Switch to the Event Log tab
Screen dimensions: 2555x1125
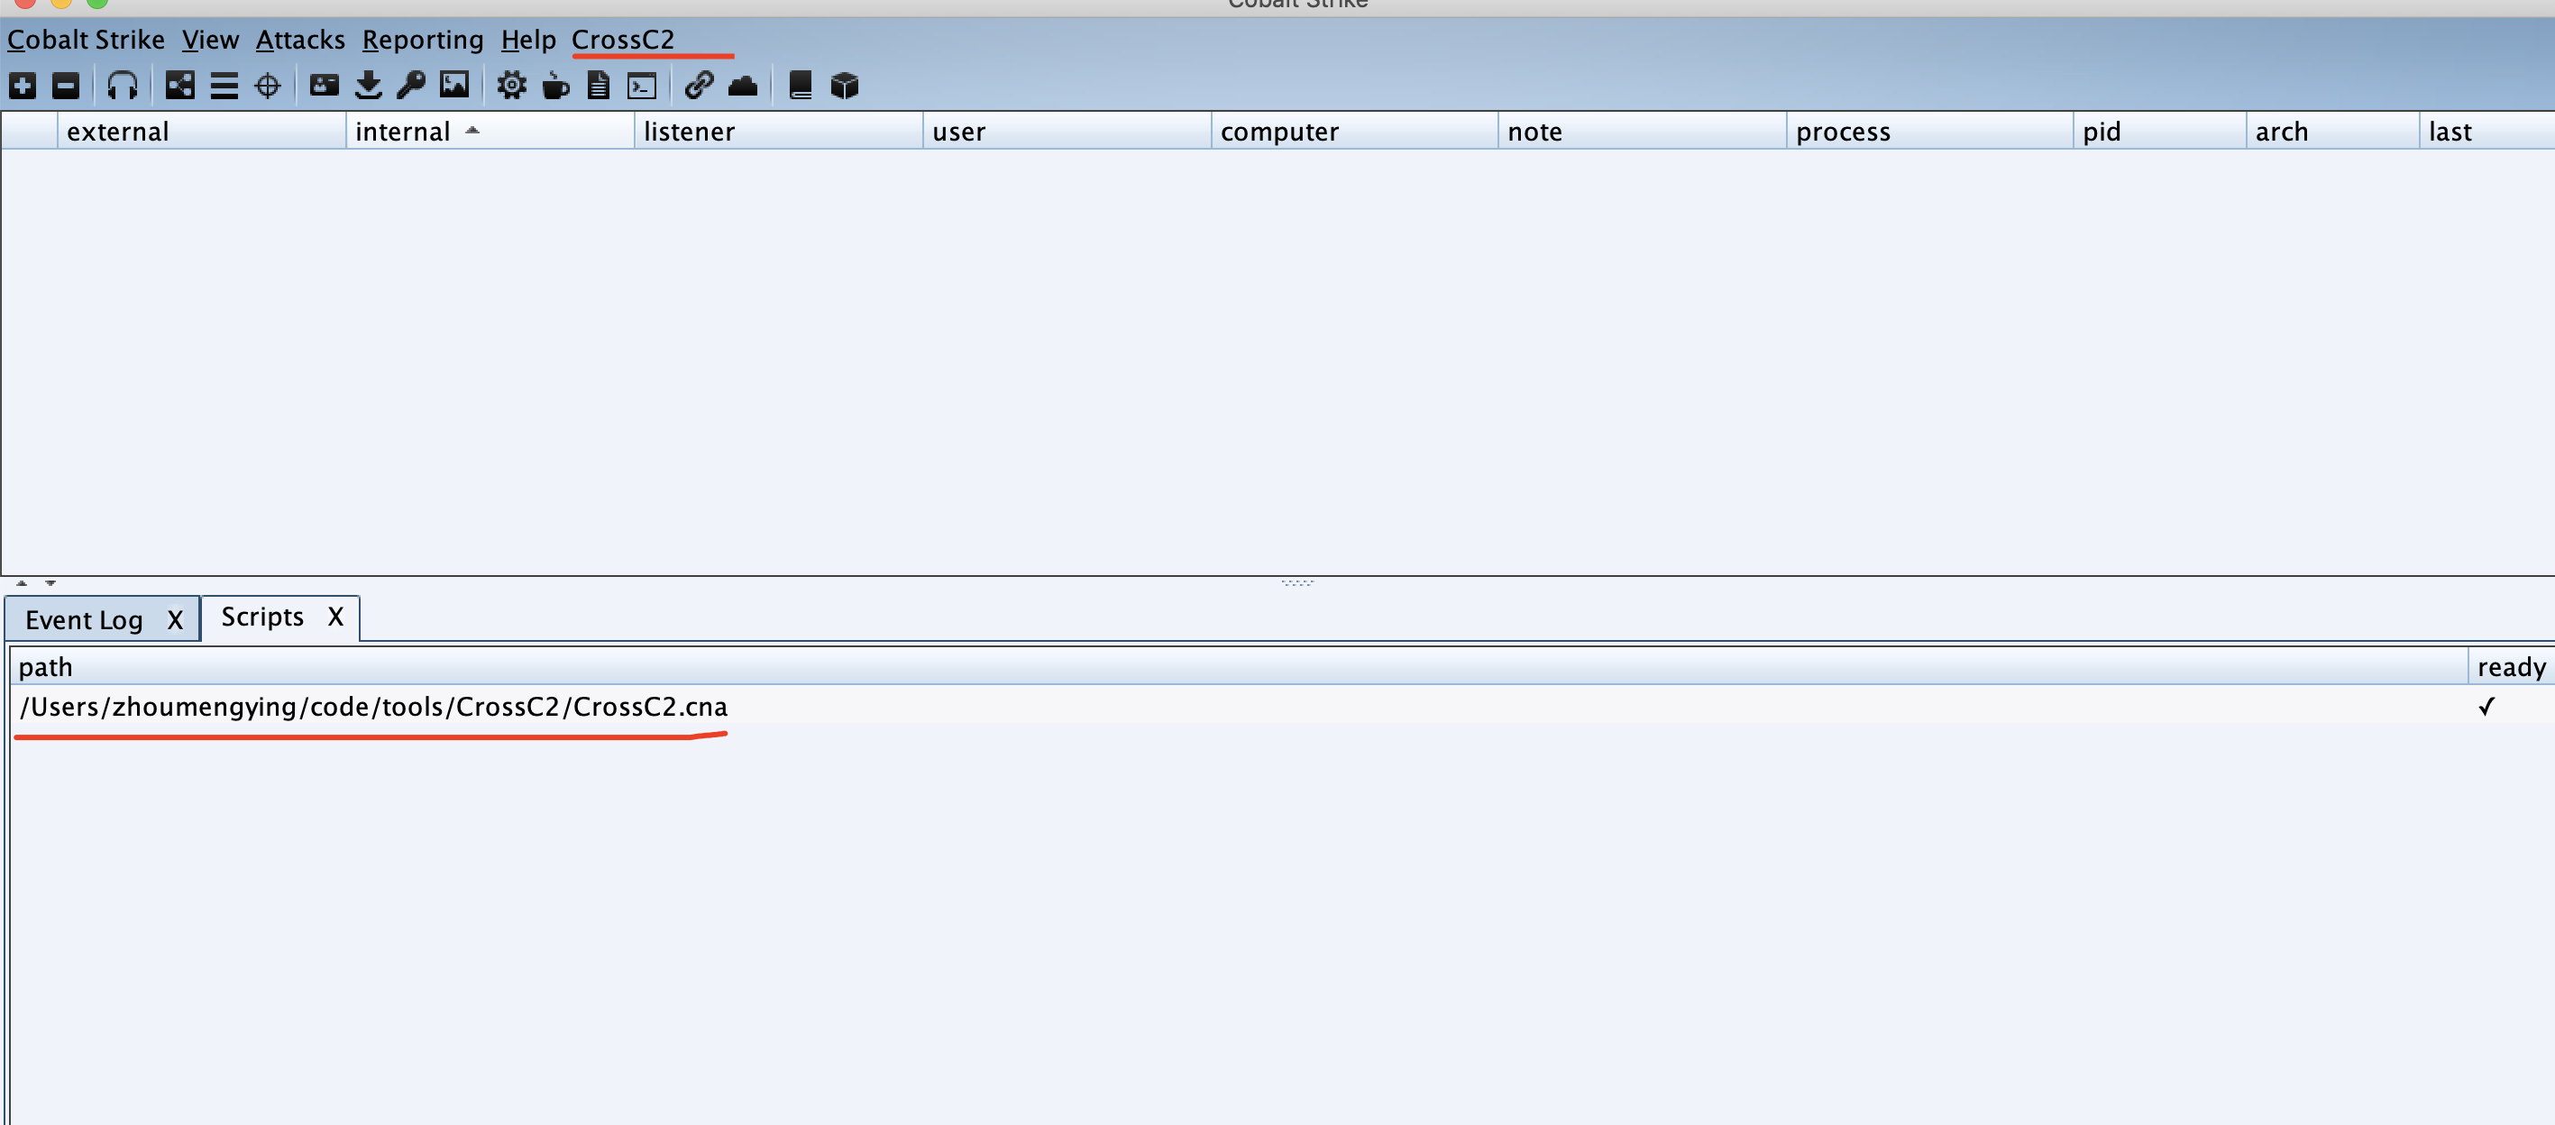coord(85,620)
